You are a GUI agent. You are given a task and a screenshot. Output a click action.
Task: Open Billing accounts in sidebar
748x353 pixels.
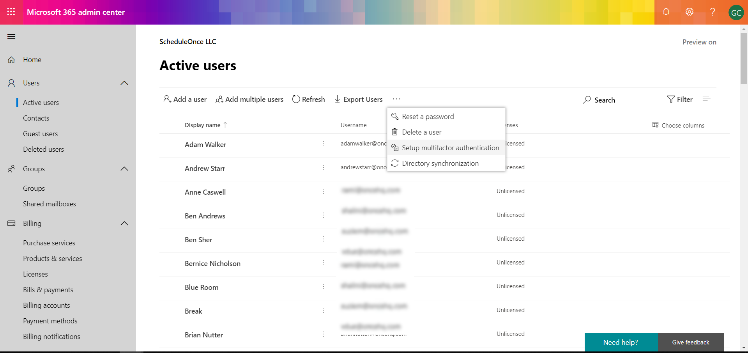click(x=47, y=305)
